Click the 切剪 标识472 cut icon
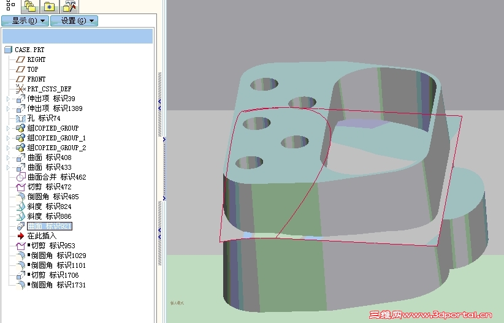The height and width of the screenshot is (323, 504). point(21,187)
